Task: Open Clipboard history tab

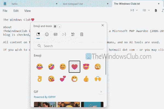Action: pyautogui.click(x=82, y=35)
